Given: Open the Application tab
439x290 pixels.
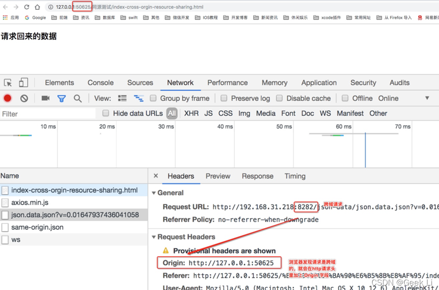Looking at the screenshot, I should (x=319, y=83).
